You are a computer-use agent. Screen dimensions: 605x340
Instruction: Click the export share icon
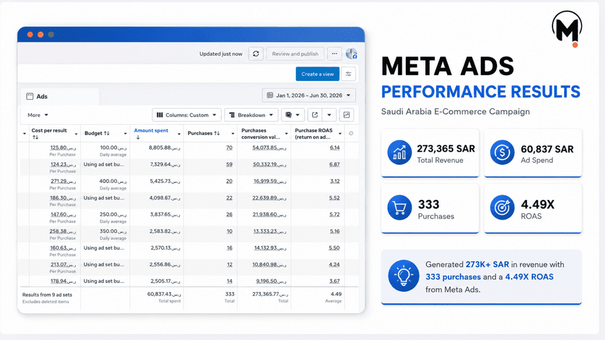(x=315, y=115)
